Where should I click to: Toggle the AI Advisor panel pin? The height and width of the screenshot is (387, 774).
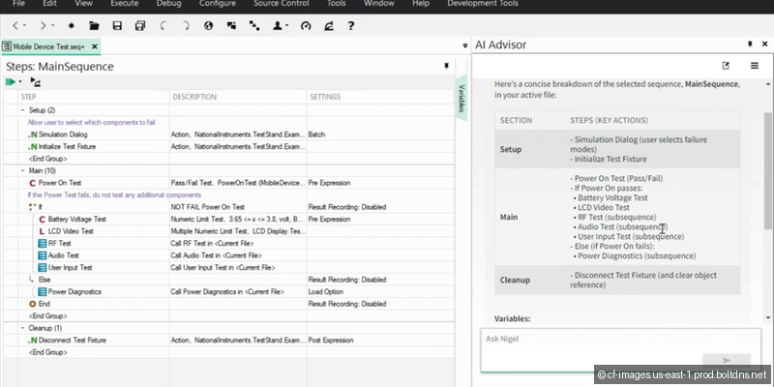[x=750, y=45]
